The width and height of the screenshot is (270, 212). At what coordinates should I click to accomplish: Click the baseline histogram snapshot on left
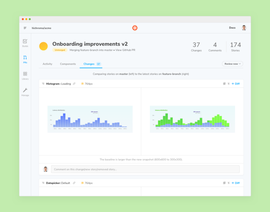click(90, 119)
